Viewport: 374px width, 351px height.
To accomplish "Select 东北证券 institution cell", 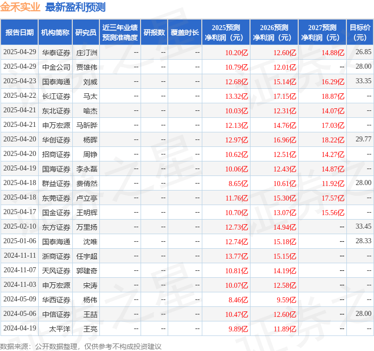I will click(x=56, y=111).
